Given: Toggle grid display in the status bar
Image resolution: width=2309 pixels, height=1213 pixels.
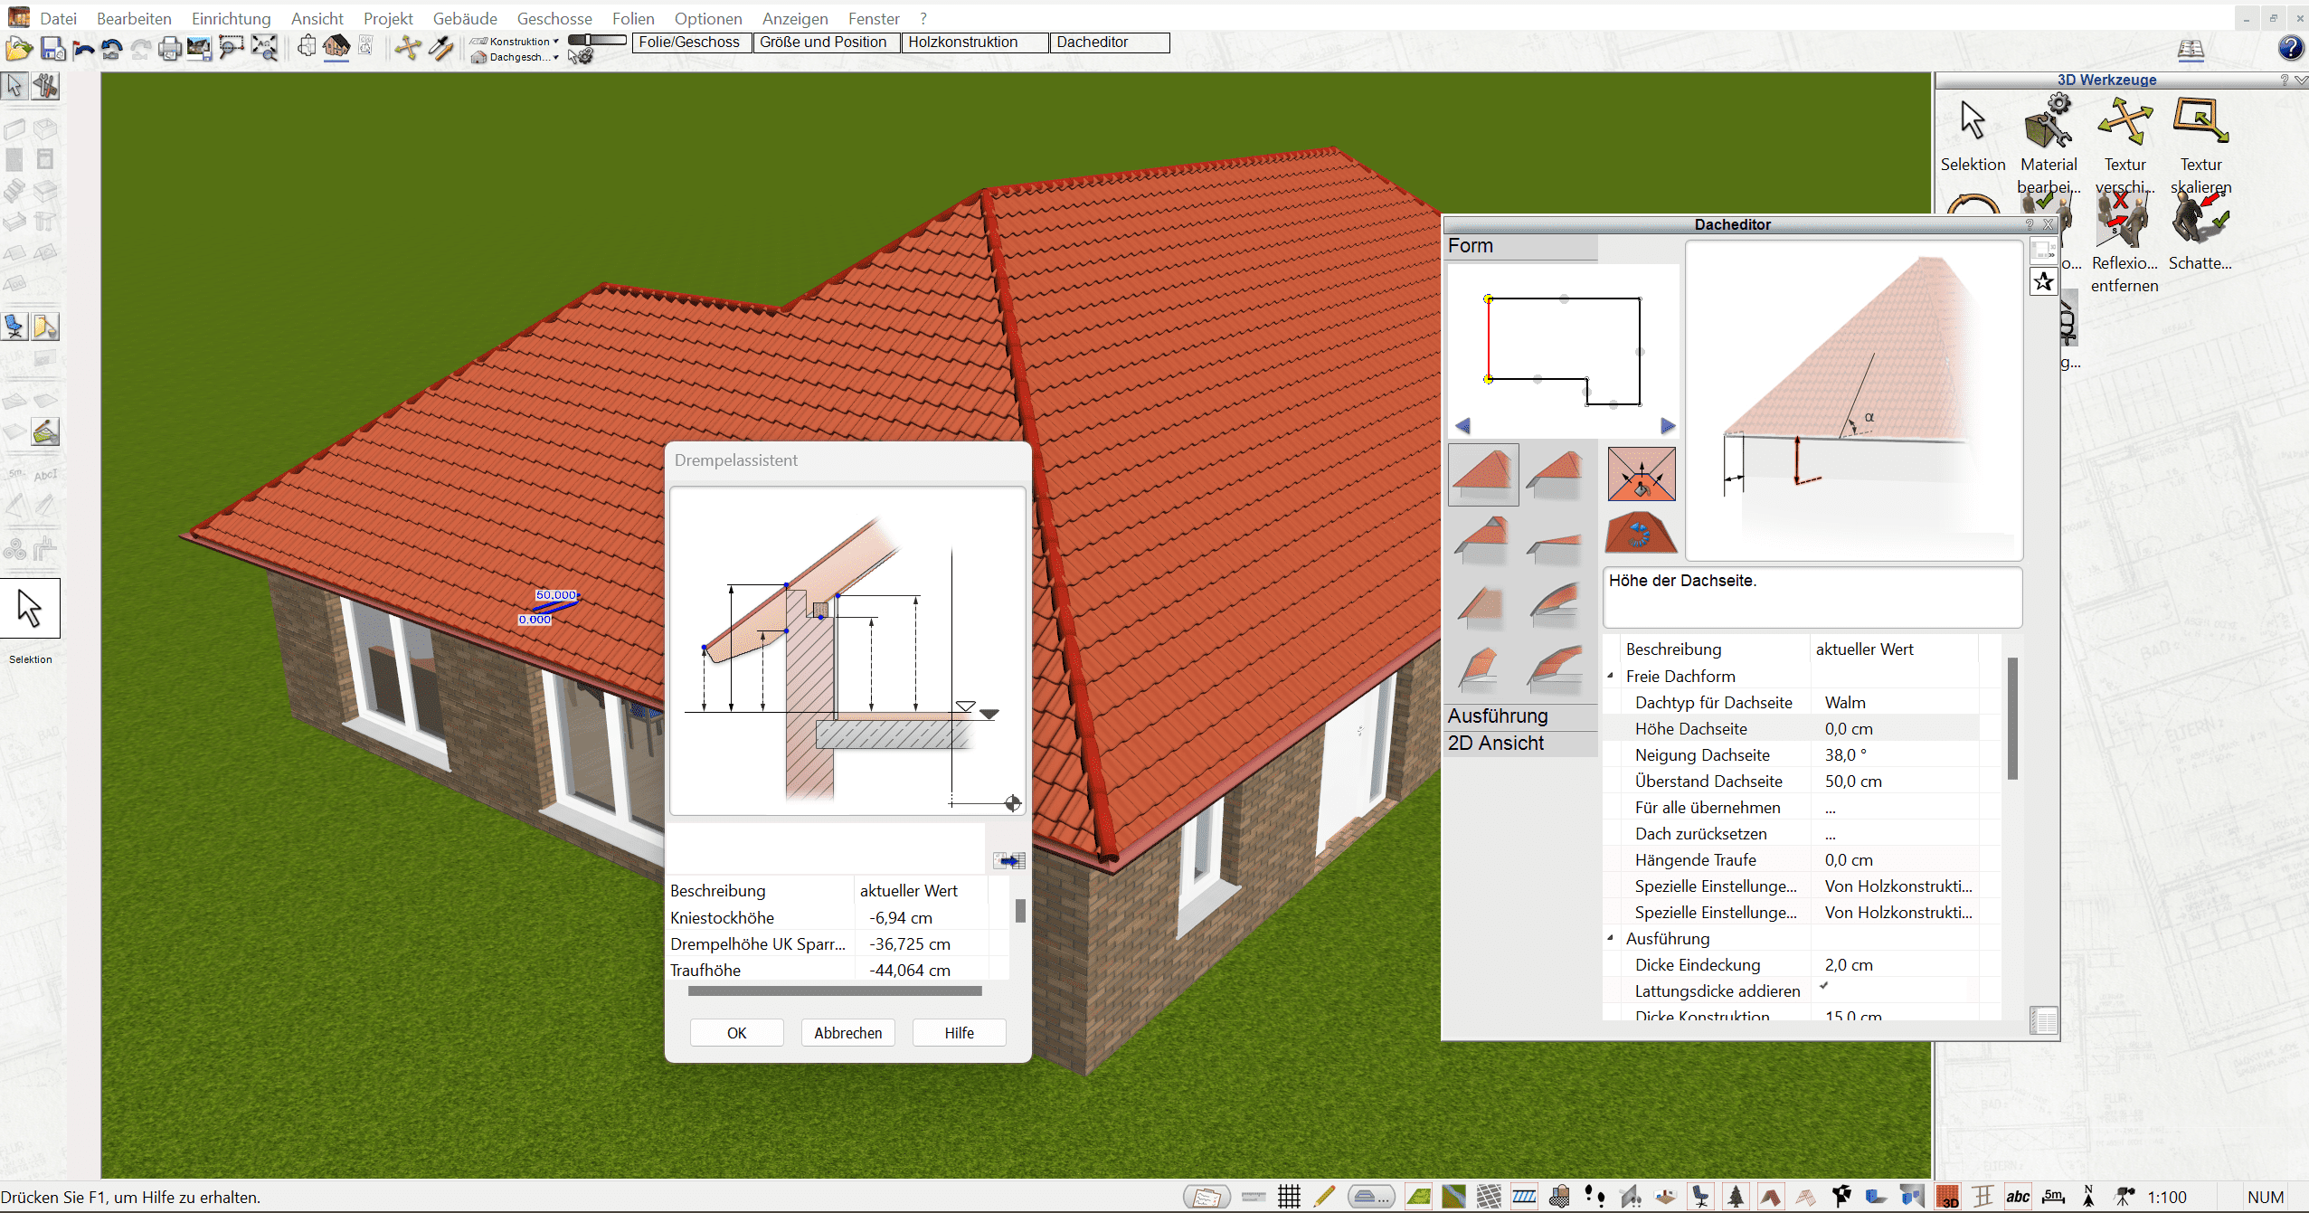Looking at the screenshot, I should tap(1289, 1197).
